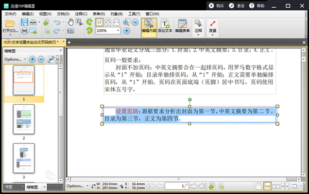Select the Text Select tool

pos(79,22)
